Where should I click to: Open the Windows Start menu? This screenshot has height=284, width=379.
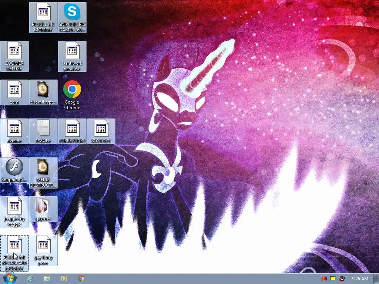point(10,278)
